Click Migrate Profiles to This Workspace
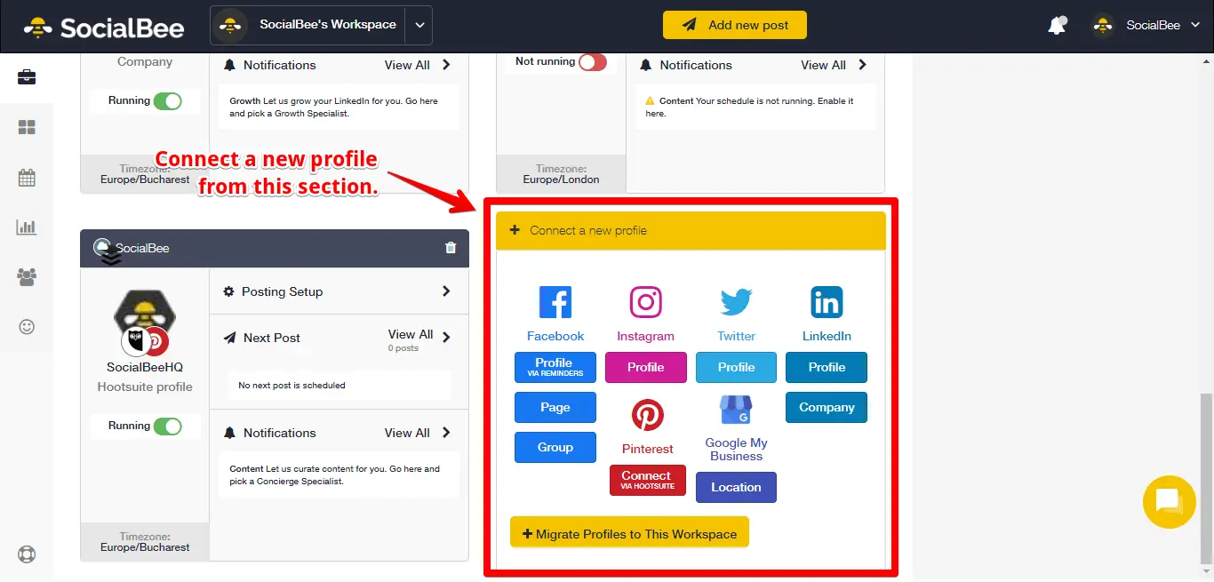The width and height of the screenshot is (1214, 582). coord(629,534)
